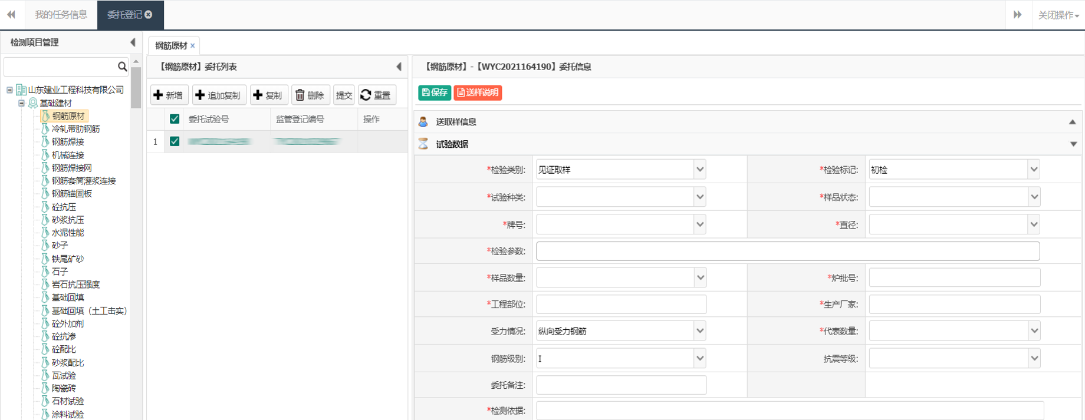Open the 直径 dropdown
Image resolution: width=1085 pixels, height=420 pixels.
(1034, 224)
